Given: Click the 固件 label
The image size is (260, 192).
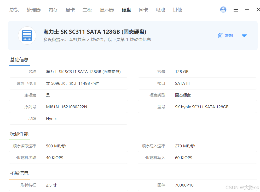Looking at the screenshot, I should coord(161,185).
